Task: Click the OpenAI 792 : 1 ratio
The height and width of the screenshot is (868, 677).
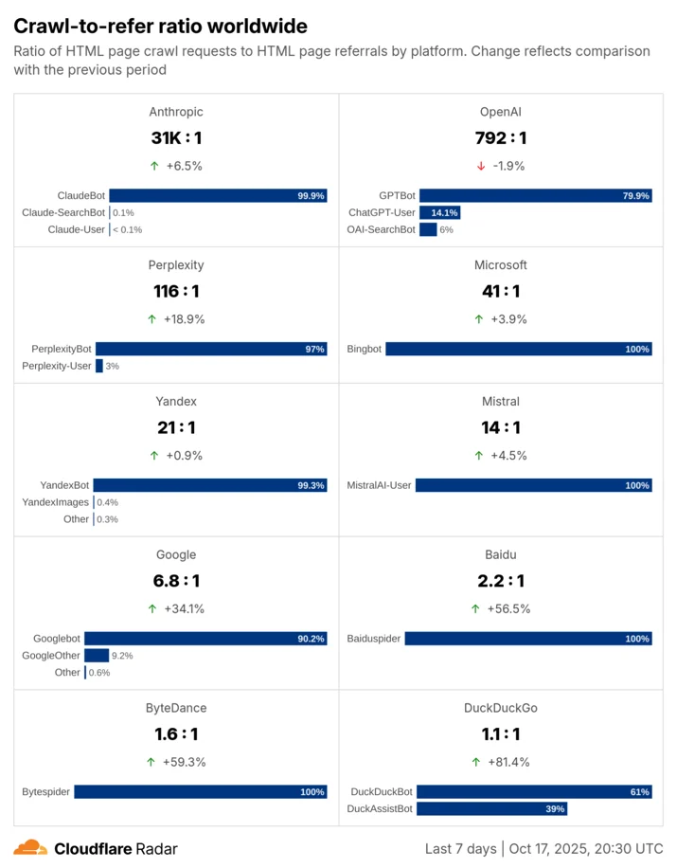Action: (501, 137)
